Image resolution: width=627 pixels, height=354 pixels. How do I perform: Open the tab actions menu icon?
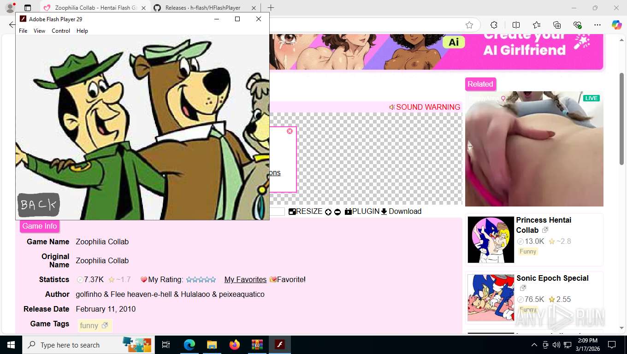click(x=28, y=8)
